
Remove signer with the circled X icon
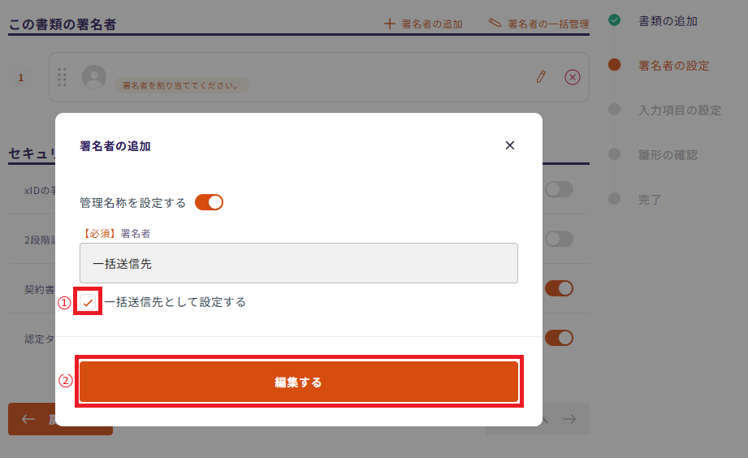pyautogui.click(x=573, y=76)
